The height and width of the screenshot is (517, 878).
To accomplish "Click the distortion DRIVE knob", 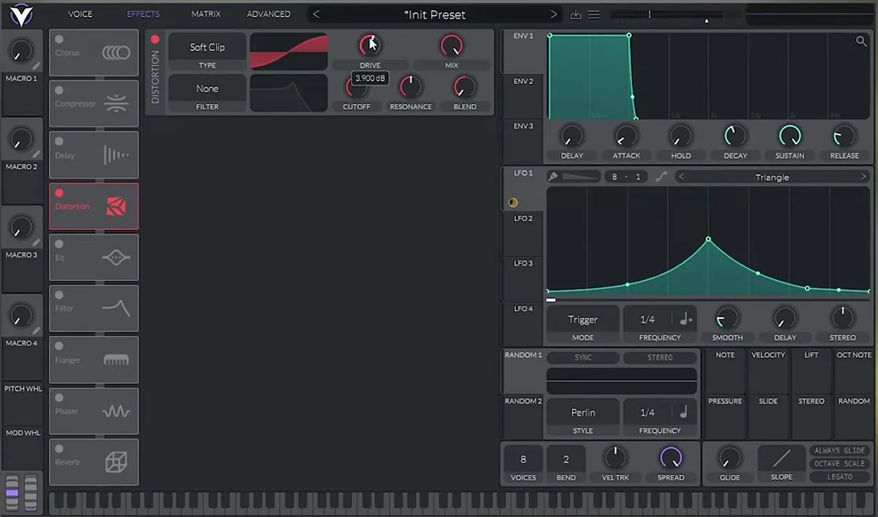I will (x=370, y=45).
